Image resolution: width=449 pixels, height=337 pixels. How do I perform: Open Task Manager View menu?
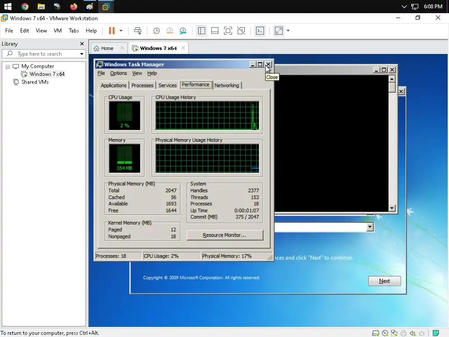(137, 73)
